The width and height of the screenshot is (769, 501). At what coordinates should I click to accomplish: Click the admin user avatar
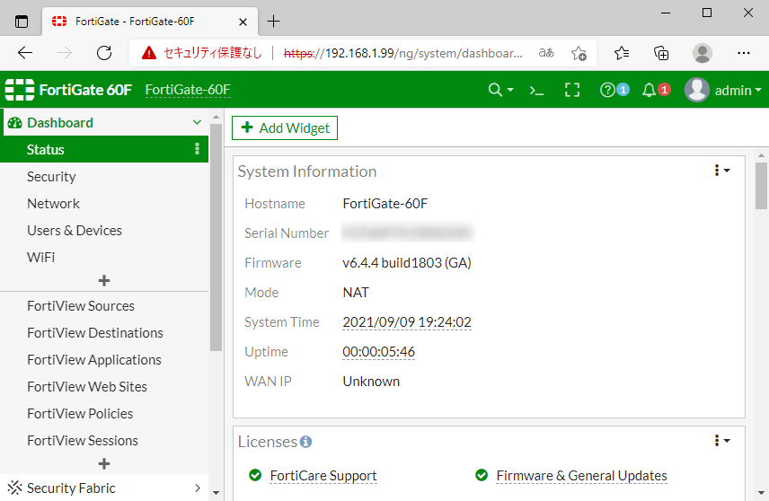click(x=697, y=90)
